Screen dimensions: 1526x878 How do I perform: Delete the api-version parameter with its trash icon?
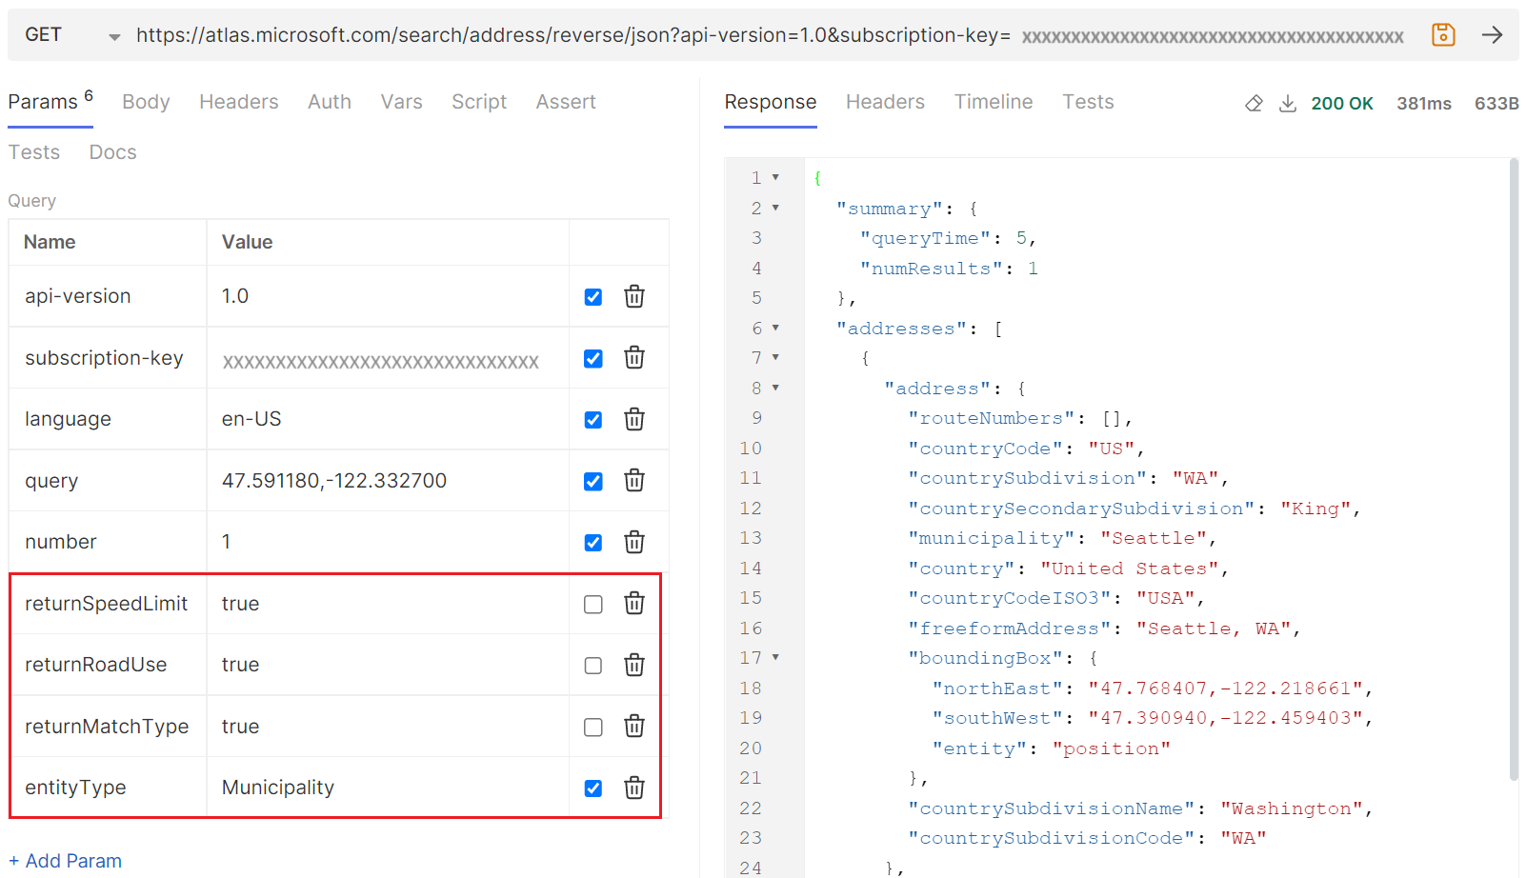(634, 296)
